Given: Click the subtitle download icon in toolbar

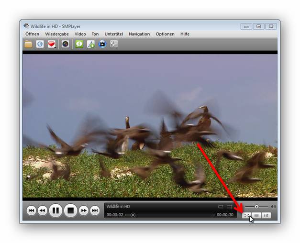Looking at the screenshot, I should 91,44.
